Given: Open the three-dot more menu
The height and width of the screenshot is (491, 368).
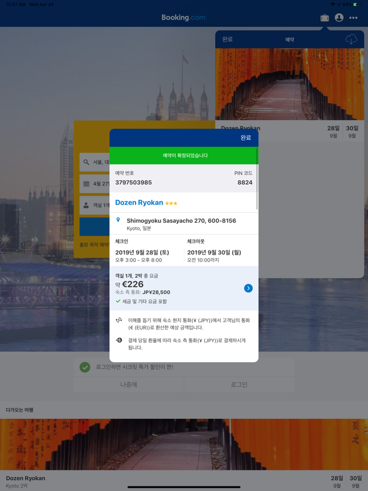Looking at the screenshot, I should tap(353, 18).
